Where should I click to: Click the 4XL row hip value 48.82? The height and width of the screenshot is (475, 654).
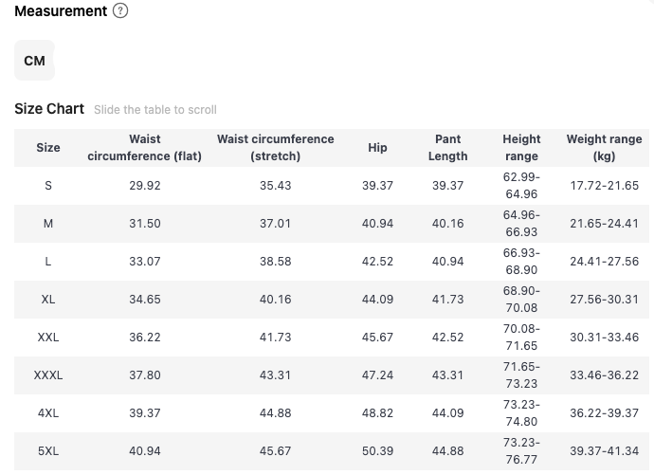click(377, 413)
